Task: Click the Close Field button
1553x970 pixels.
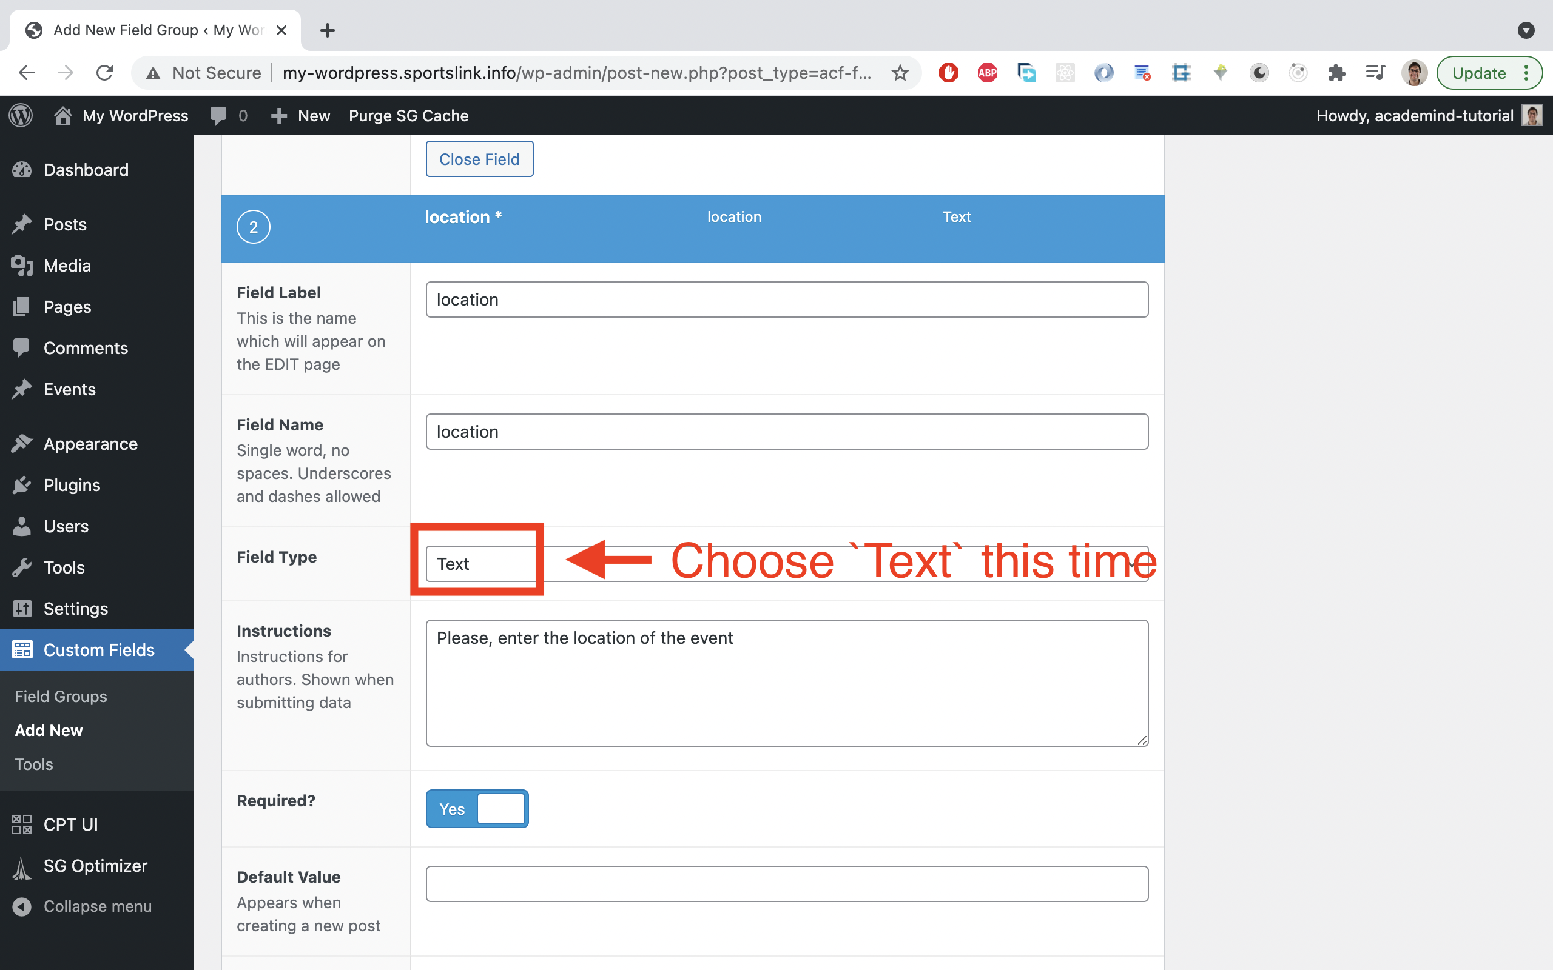Action: [x=479, y=158]
